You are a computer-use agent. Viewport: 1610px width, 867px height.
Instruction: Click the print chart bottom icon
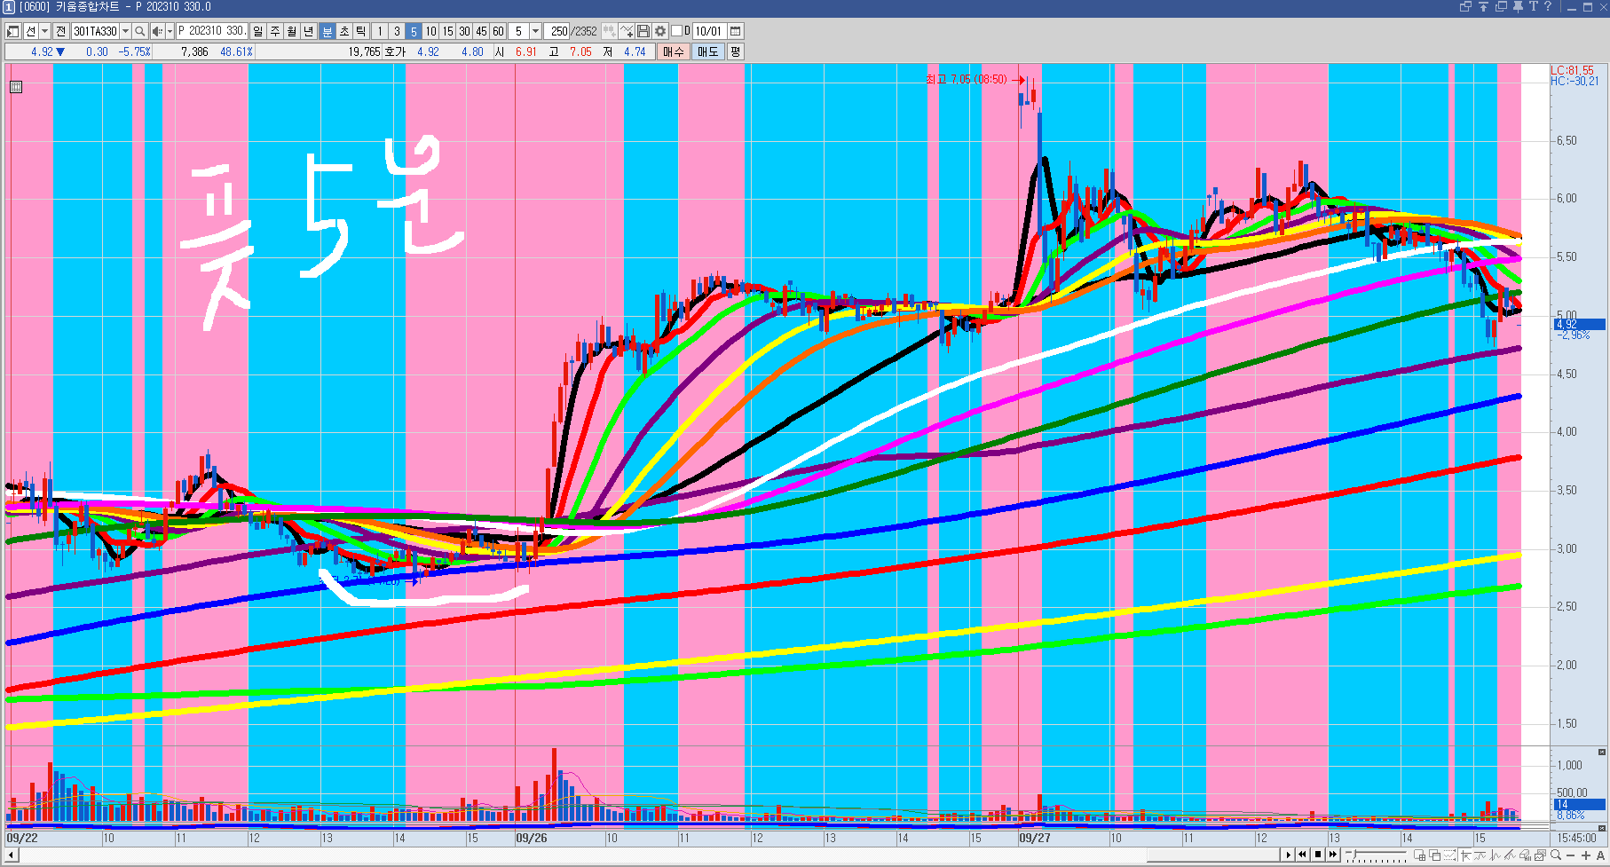click(1526, 855)
